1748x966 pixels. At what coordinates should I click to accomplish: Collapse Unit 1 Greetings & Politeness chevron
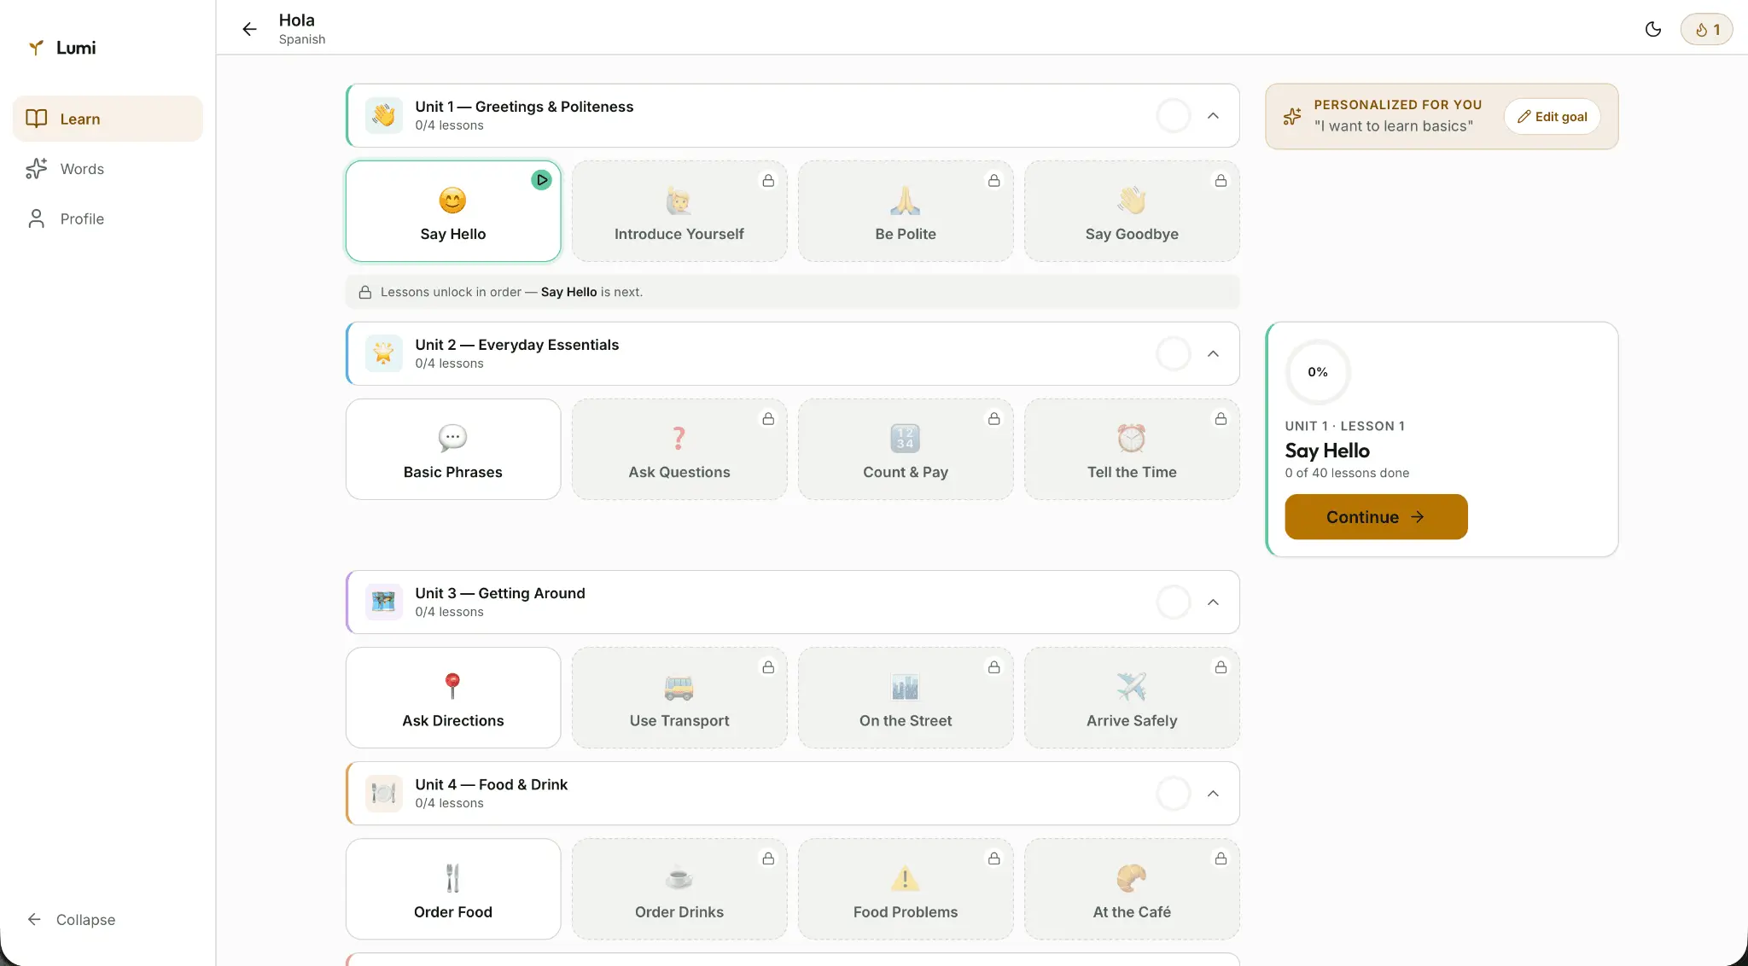coord(1213,115)
